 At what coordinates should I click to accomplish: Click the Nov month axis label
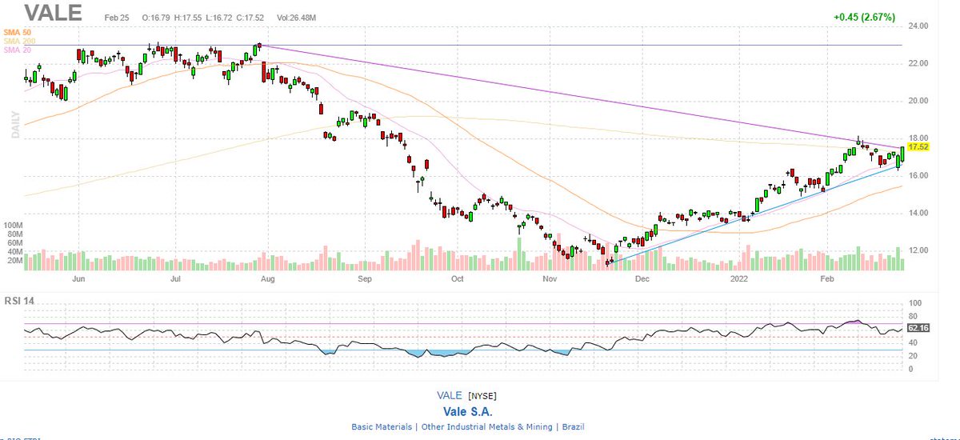pyautogui.click(x=550, y=280)
